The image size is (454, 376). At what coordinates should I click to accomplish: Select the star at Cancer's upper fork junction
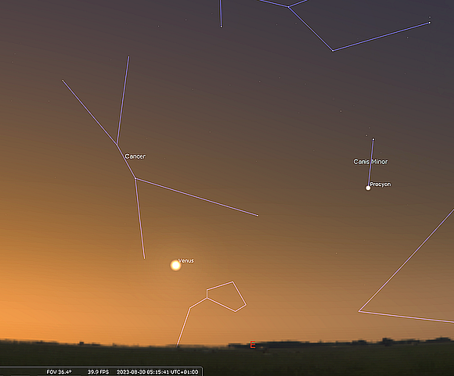[117, 144]
